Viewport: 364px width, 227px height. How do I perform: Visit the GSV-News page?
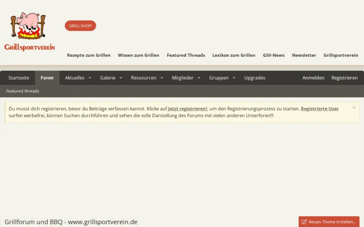273,55
